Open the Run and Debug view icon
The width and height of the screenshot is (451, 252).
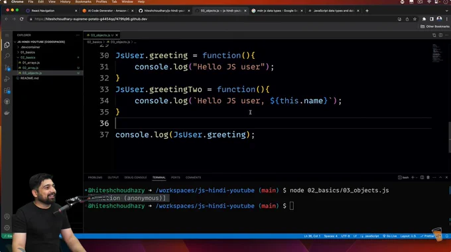[7, 79]
